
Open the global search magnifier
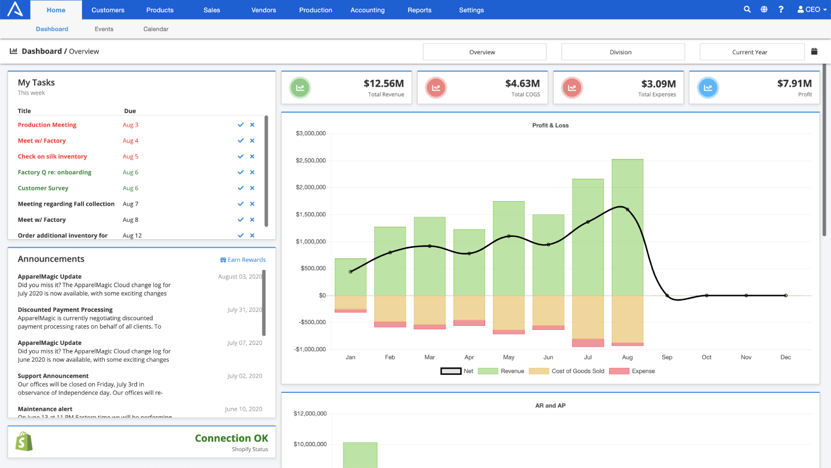[747, 9]
